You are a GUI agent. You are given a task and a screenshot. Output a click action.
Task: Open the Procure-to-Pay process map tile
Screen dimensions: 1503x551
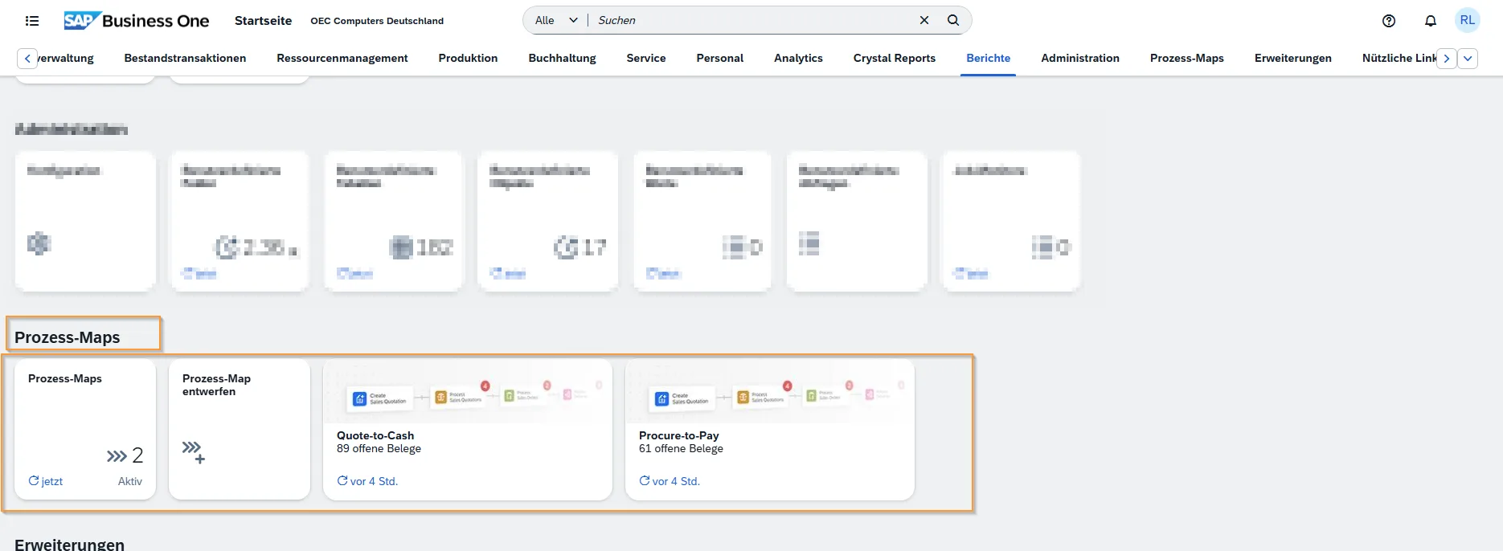coord(769,429)
